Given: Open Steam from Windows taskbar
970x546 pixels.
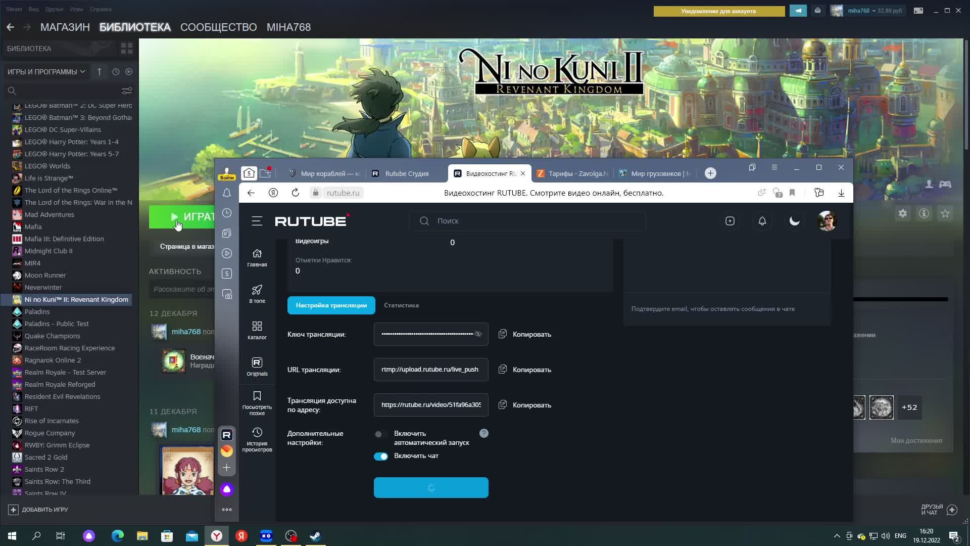Looking at the screenshot, I should tap(315, 536).
